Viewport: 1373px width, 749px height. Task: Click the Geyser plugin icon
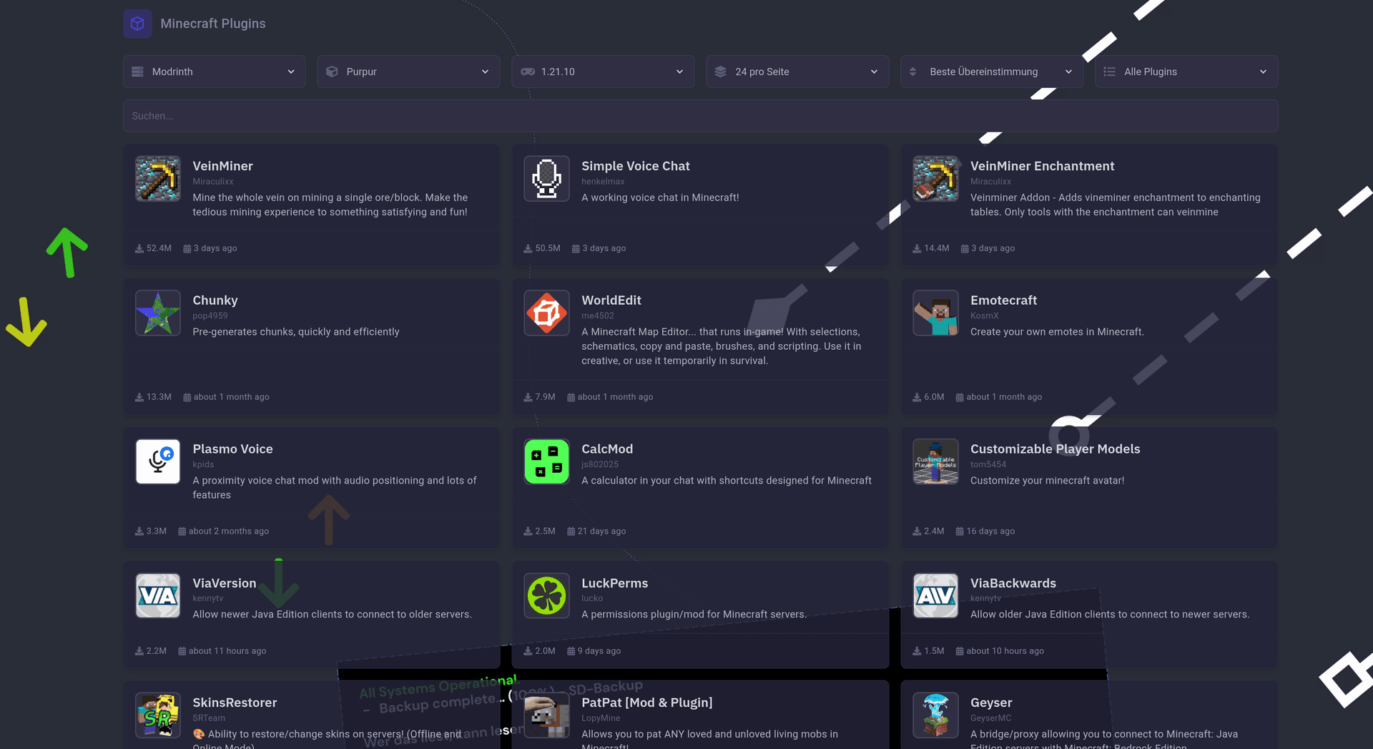pos(936,715)
